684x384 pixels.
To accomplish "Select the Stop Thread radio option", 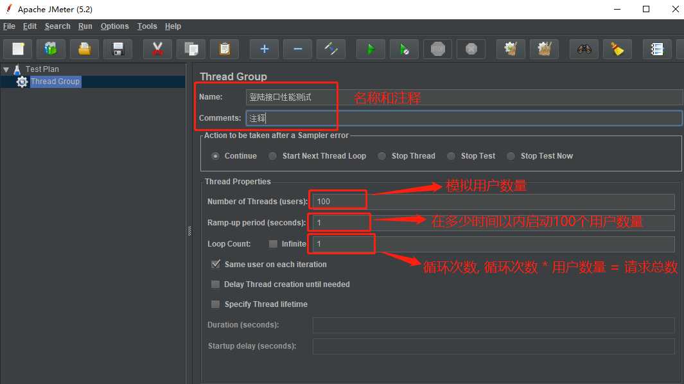I will (381, 156).
